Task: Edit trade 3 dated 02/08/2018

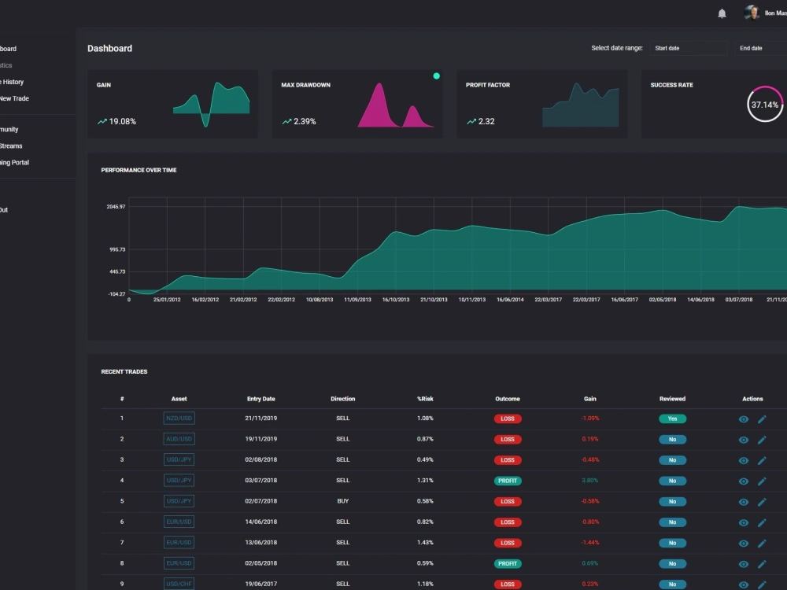Action: click(x=762, y=460)
